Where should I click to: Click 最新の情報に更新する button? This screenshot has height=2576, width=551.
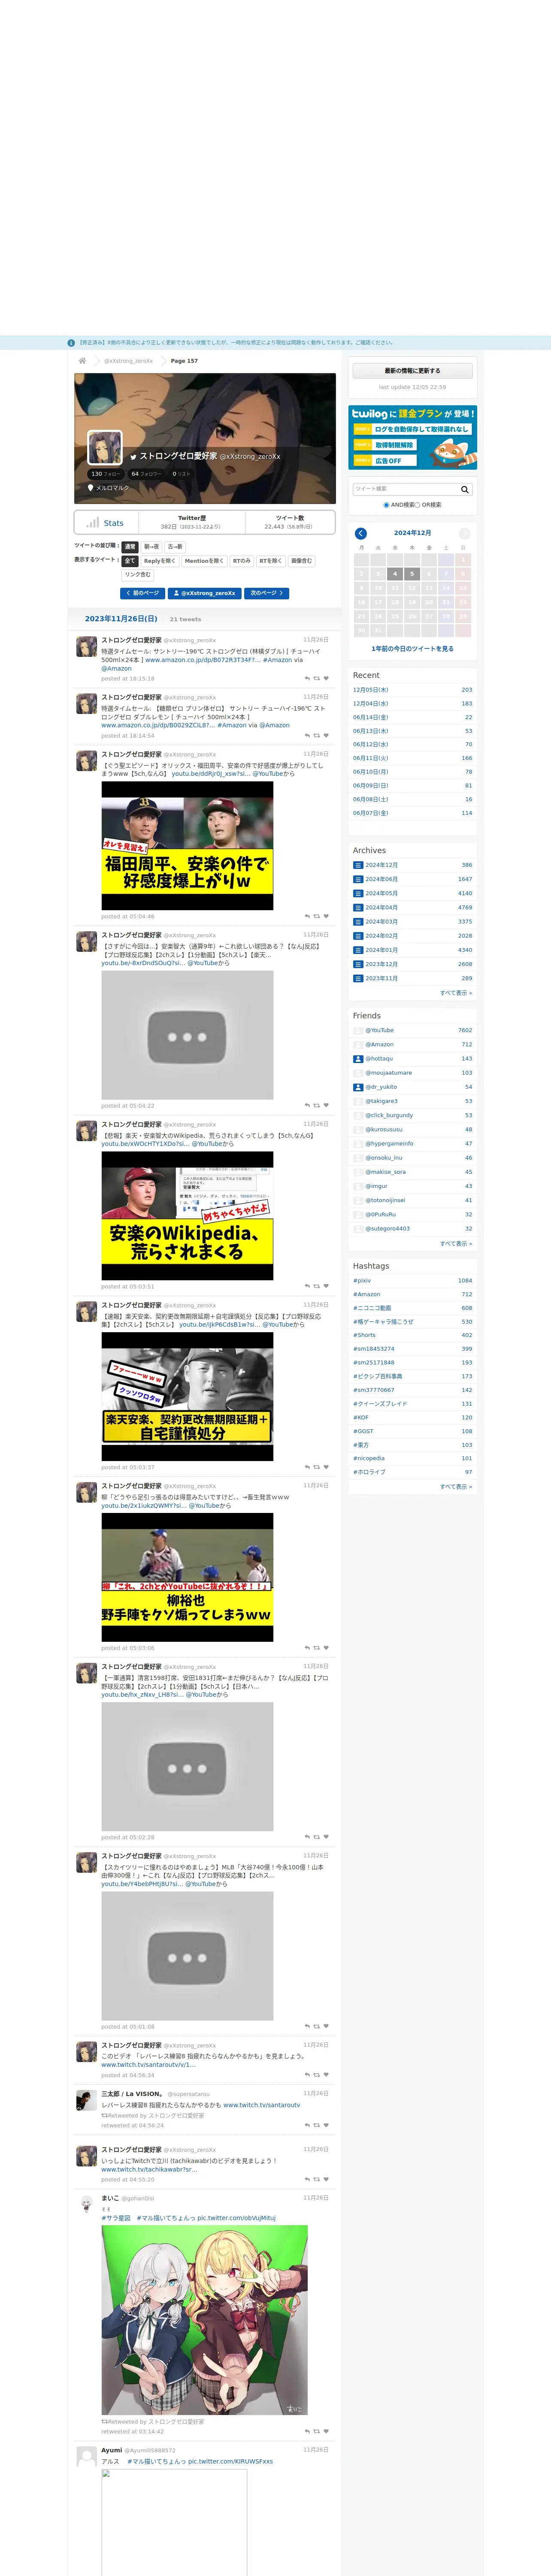pyautogui.click(x=413, y=371)
